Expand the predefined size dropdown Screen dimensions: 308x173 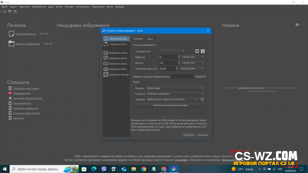click(x=172, y=52)
